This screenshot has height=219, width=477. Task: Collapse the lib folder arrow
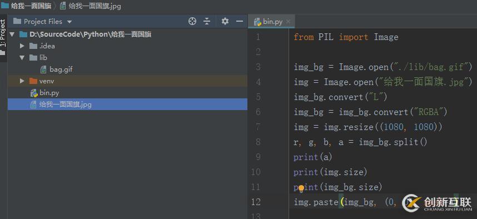click(x=22, y=57)
